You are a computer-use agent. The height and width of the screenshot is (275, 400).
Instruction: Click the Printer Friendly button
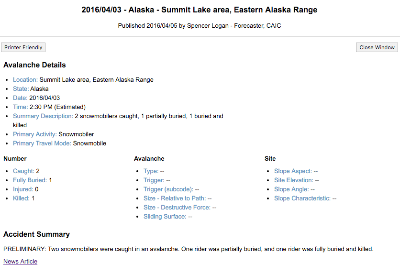pos(23,47)
